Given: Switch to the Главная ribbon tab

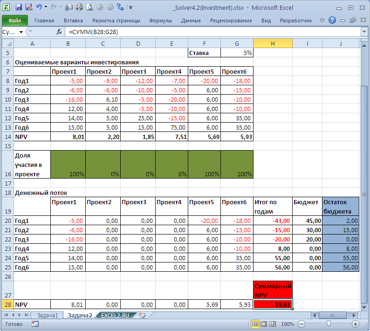Looking at the screenshot, I should click(44, 21).
